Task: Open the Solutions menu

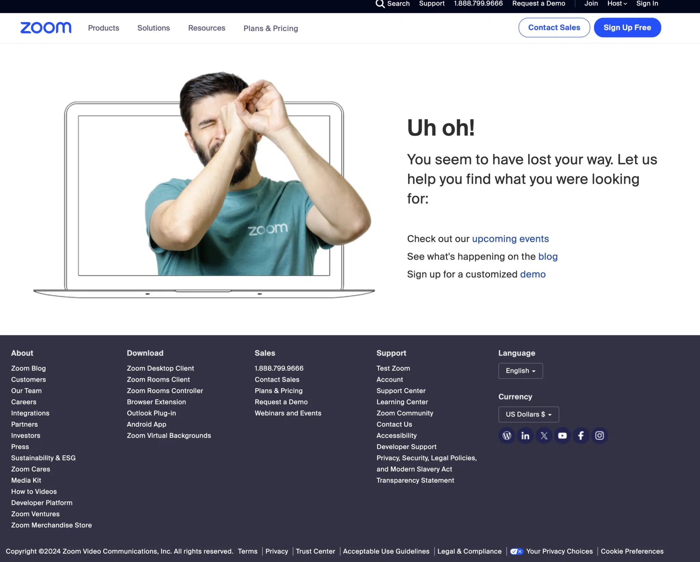Action: (x=153, y=28)
